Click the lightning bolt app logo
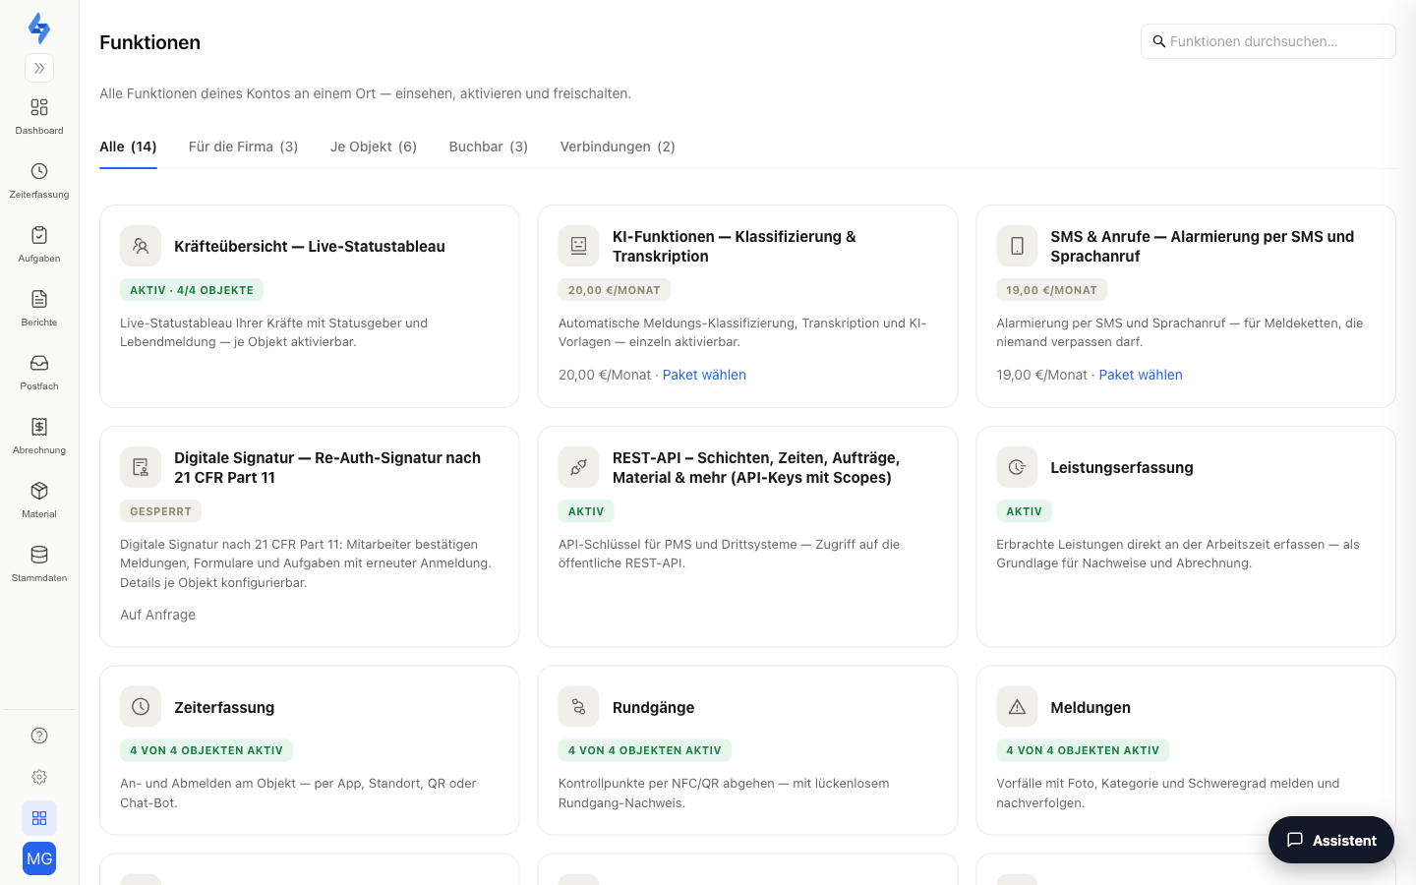 (39, 29)
